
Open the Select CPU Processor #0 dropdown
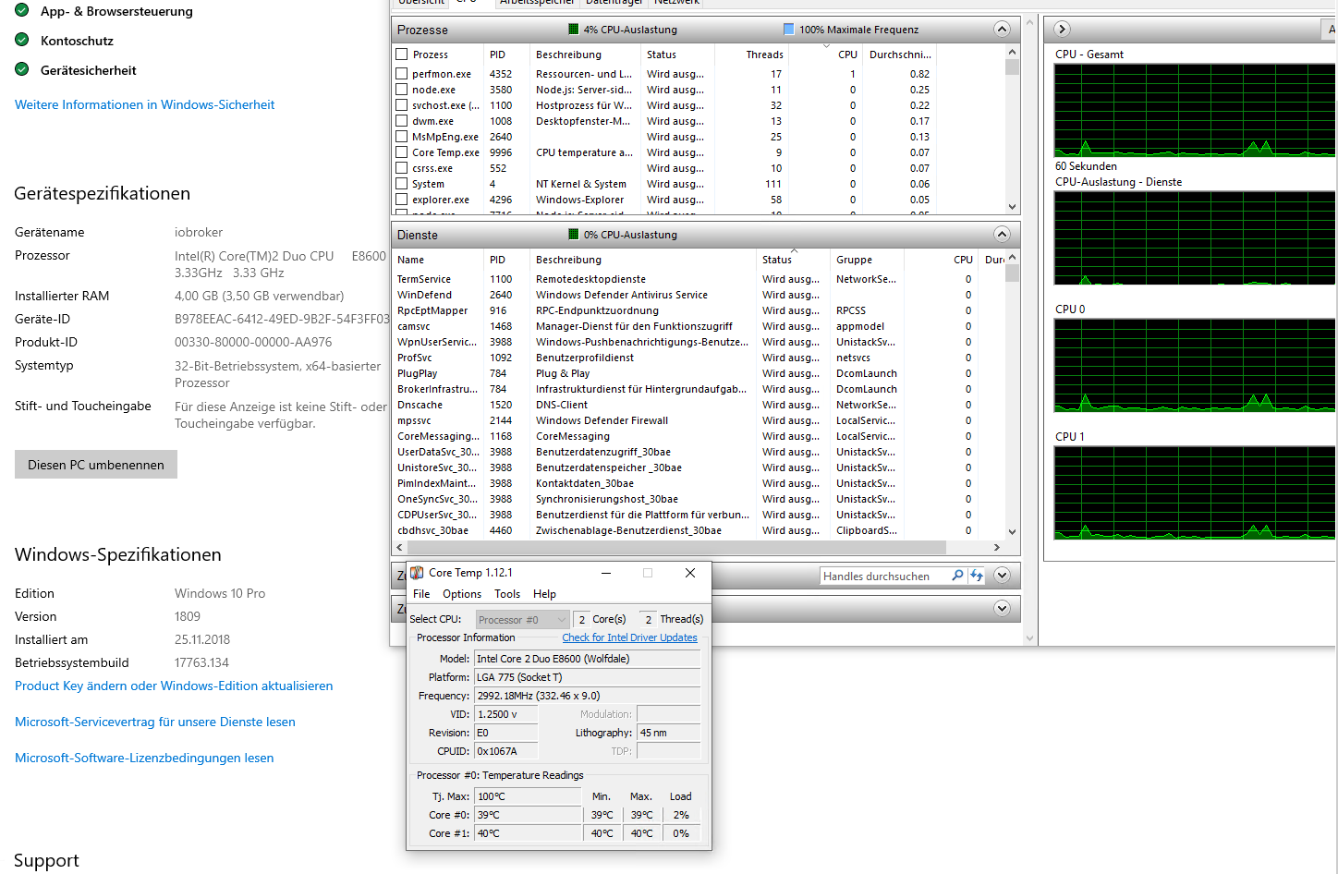pos(522,620)
